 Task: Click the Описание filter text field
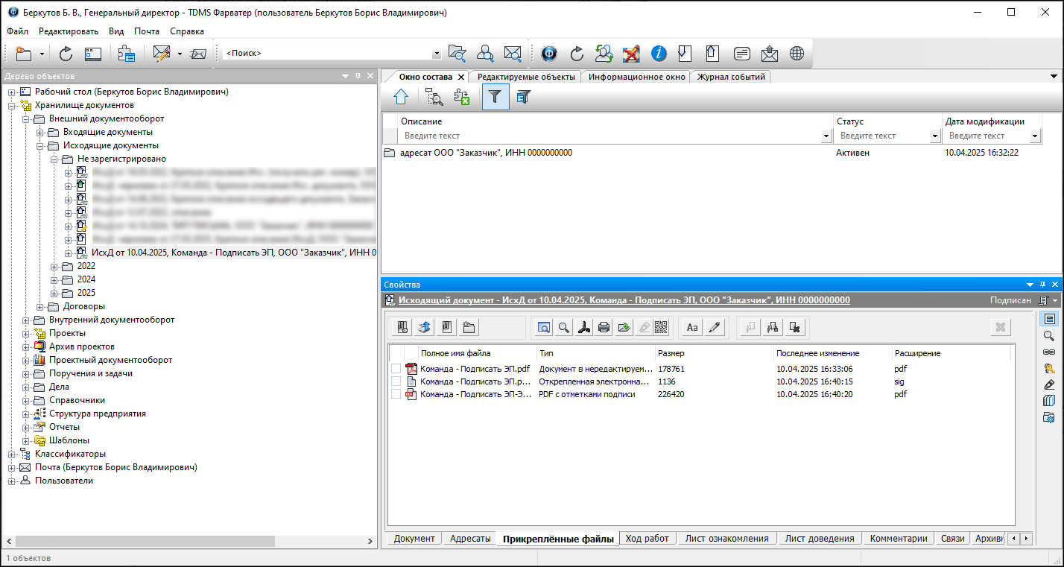(x=611, y=136)
